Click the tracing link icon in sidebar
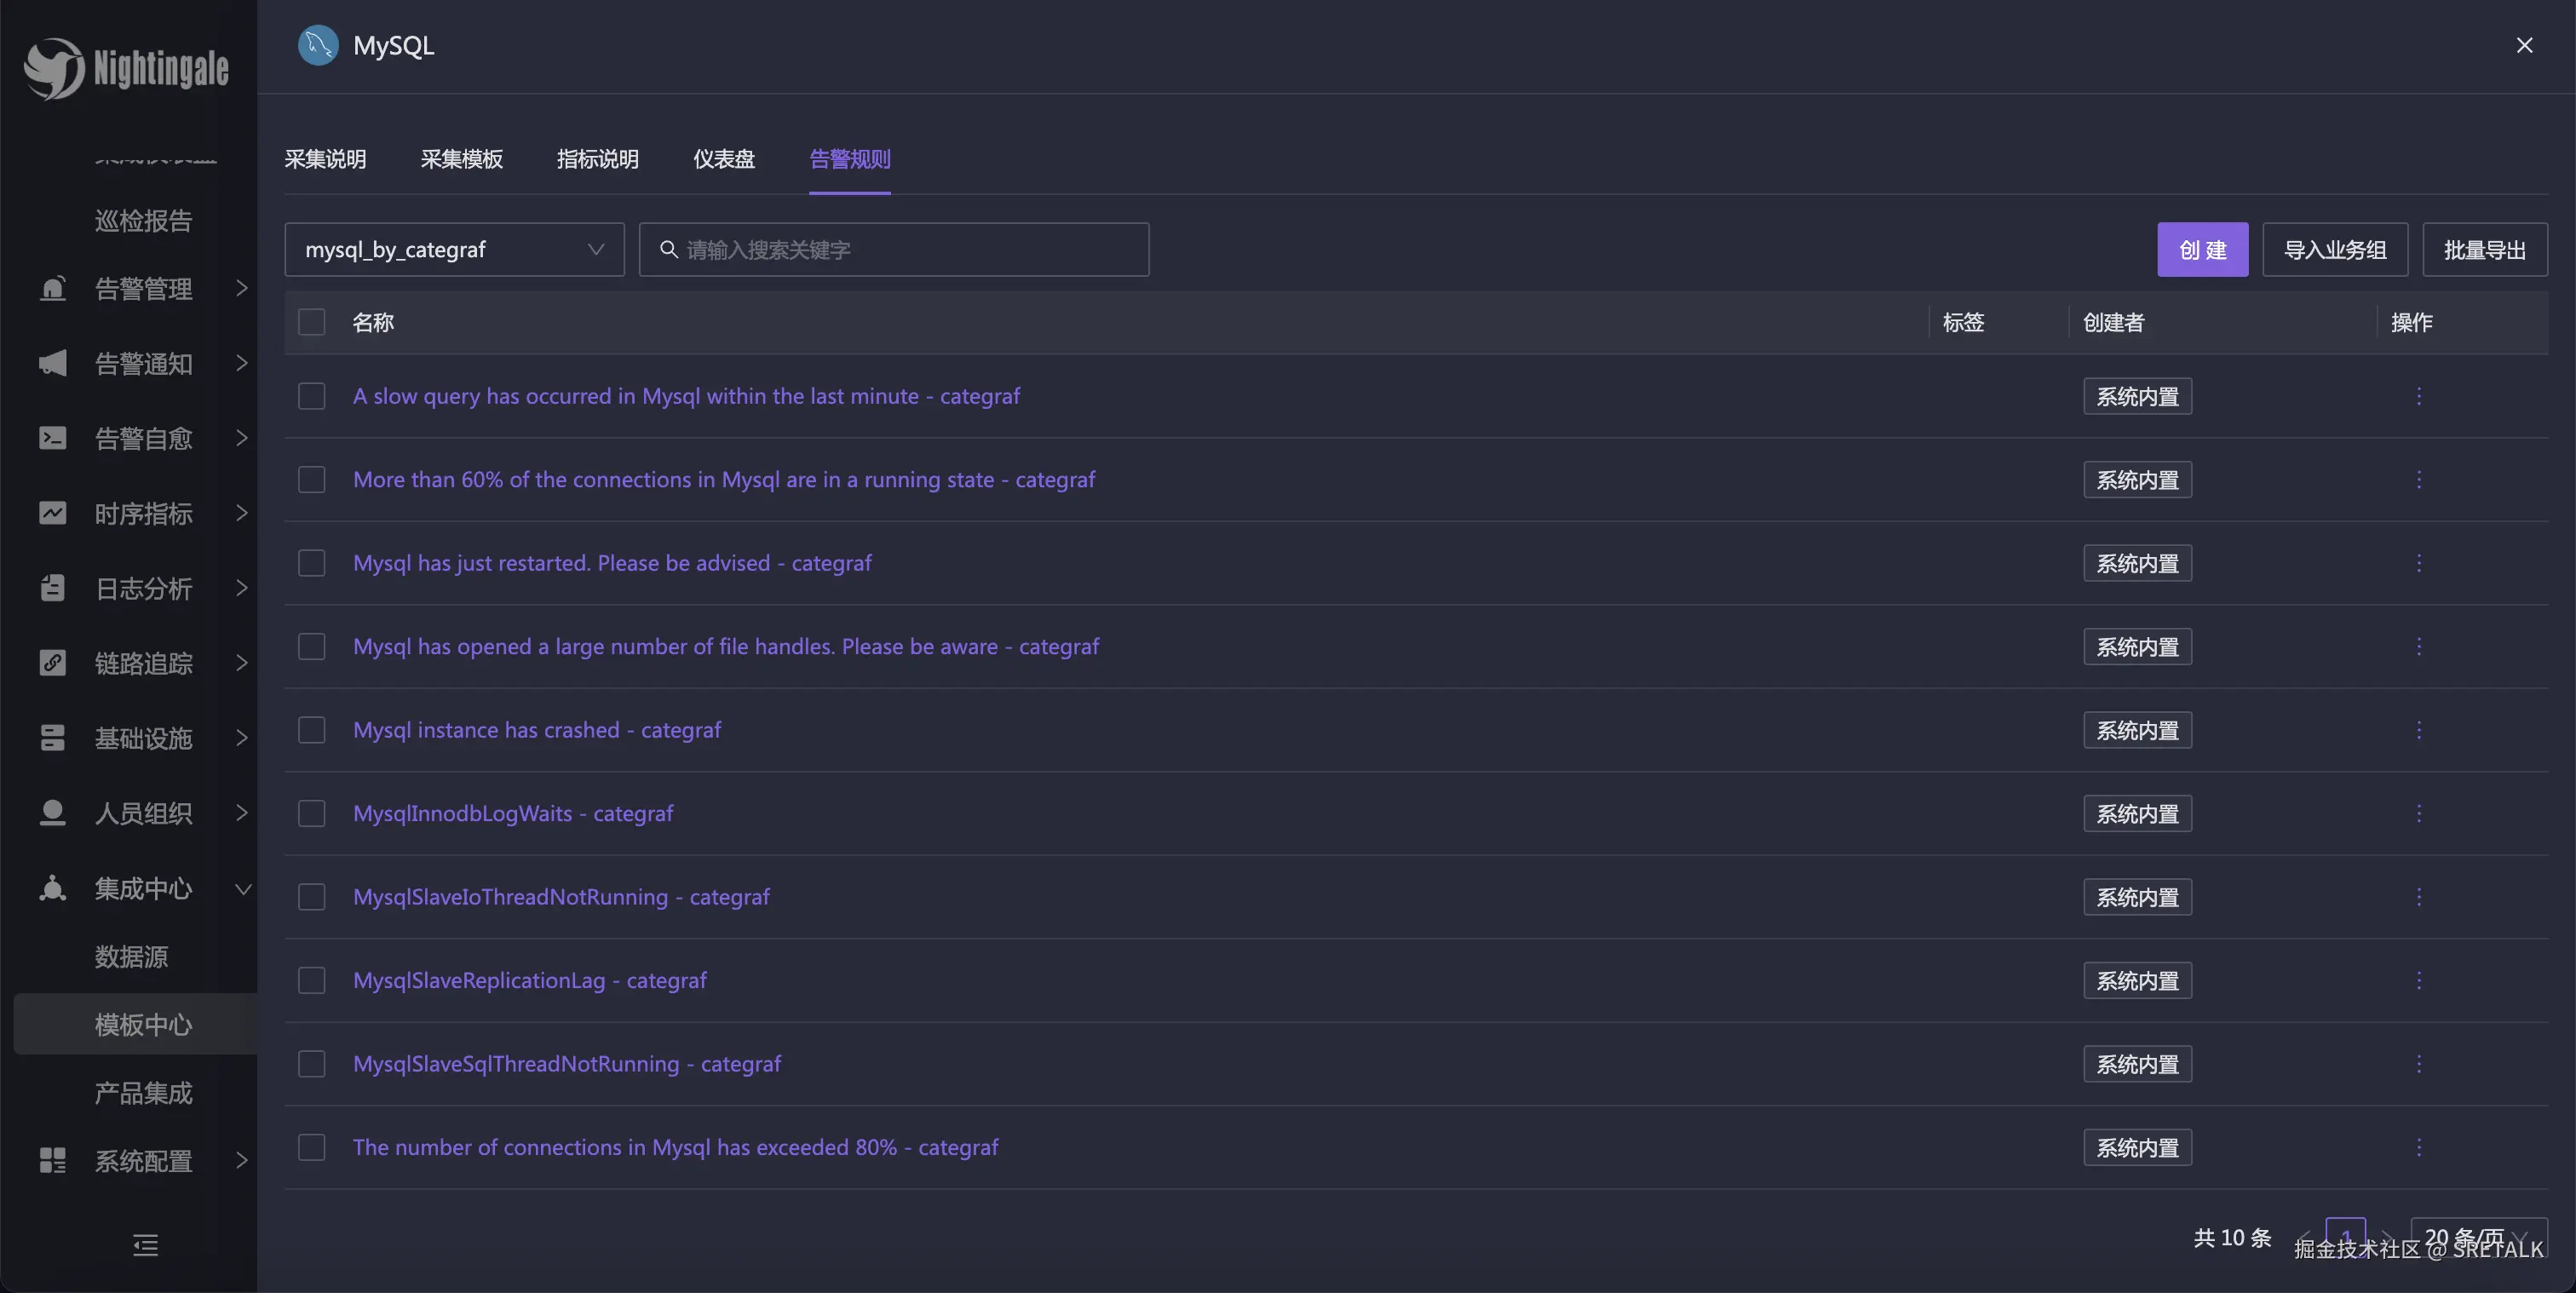Viewport: 2576px width, 1293px height. pos(52,663)
